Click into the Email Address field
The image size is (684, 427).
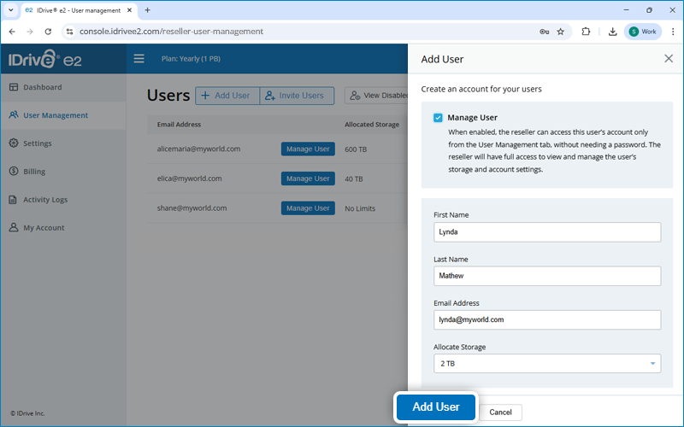tap(547, 319)
